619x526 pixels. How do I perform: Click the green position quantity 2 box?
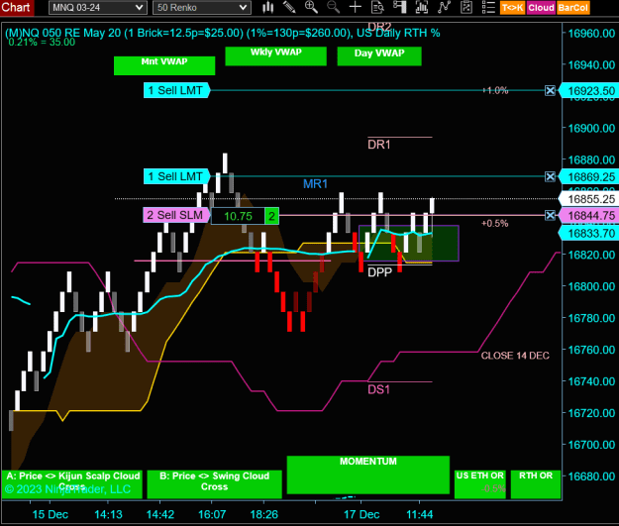click(x=271, y=216)
